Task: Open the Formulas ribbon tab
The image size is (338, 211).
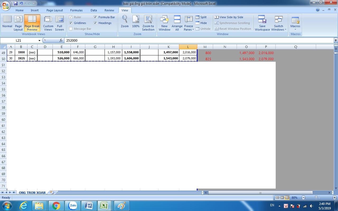Action: pyautogui.click(x=76, y=10)
